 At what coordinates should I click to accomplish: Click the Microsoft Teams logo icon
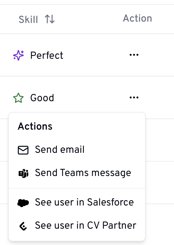pyautogui.click(x=23, y=173)
